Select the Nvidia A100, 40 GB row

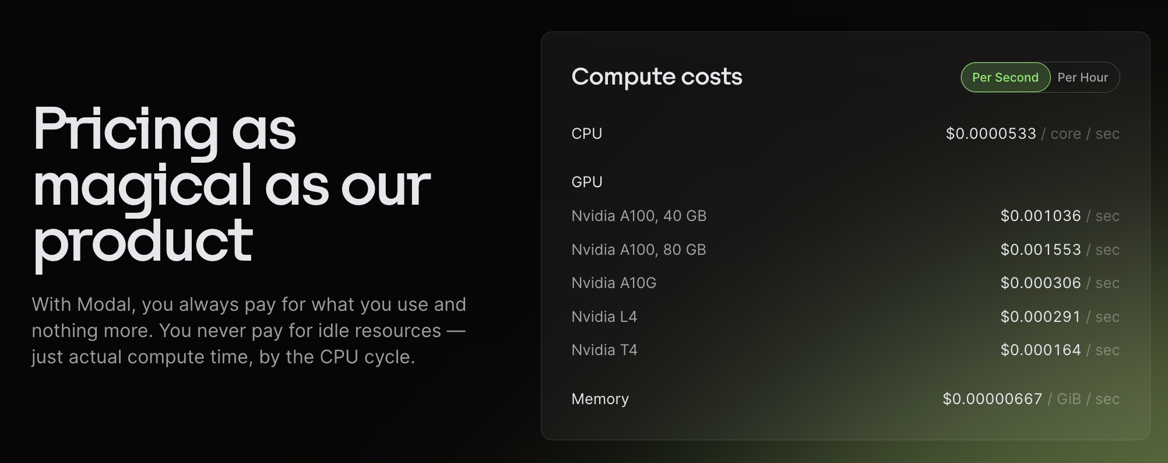[638, 216]
